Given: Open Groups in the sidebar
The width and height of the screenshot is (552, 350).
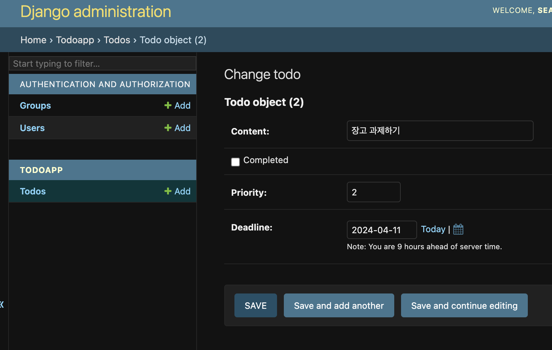Looking at the screenshot, I should coord(35,106).
